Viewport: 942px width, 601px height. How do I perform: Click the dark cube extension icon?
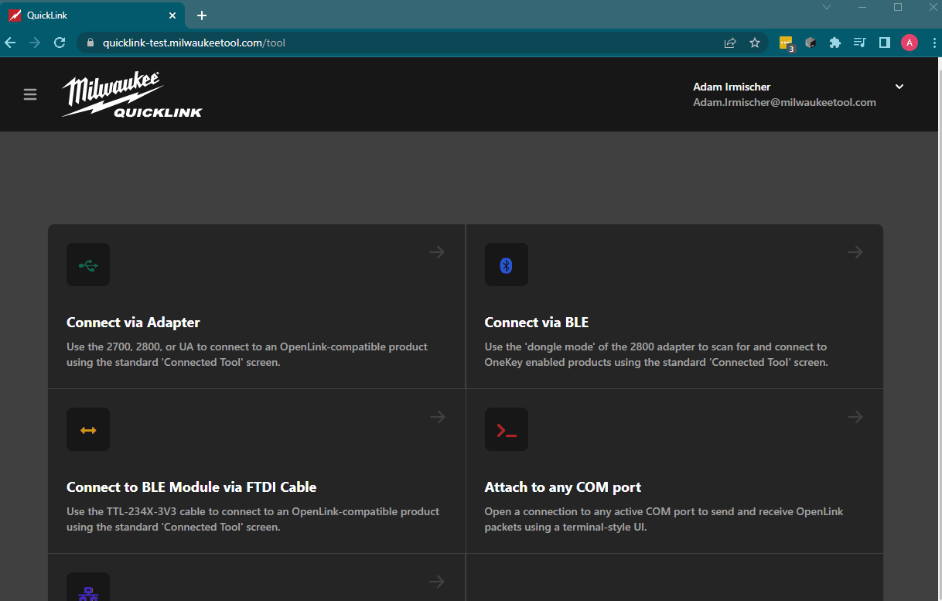(x=811, y=43)
